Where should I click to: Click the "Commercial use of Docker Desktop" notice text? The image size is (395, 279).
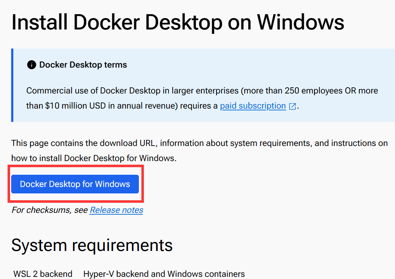point(202,98)
